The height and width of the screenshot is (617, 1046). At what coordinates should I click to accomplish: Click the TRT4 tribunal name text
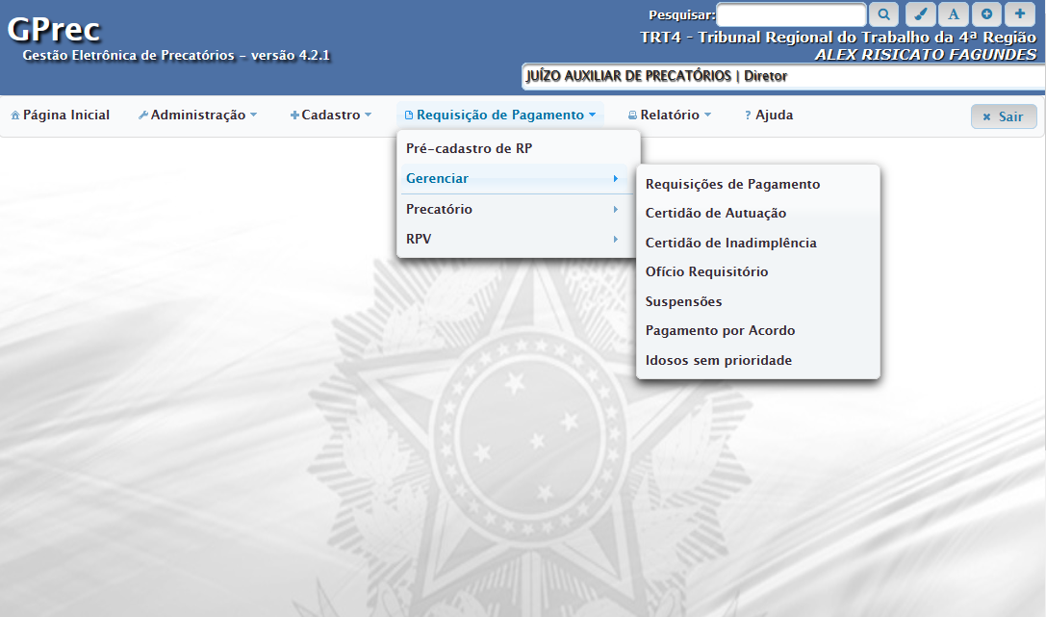[x=838, y=38]
